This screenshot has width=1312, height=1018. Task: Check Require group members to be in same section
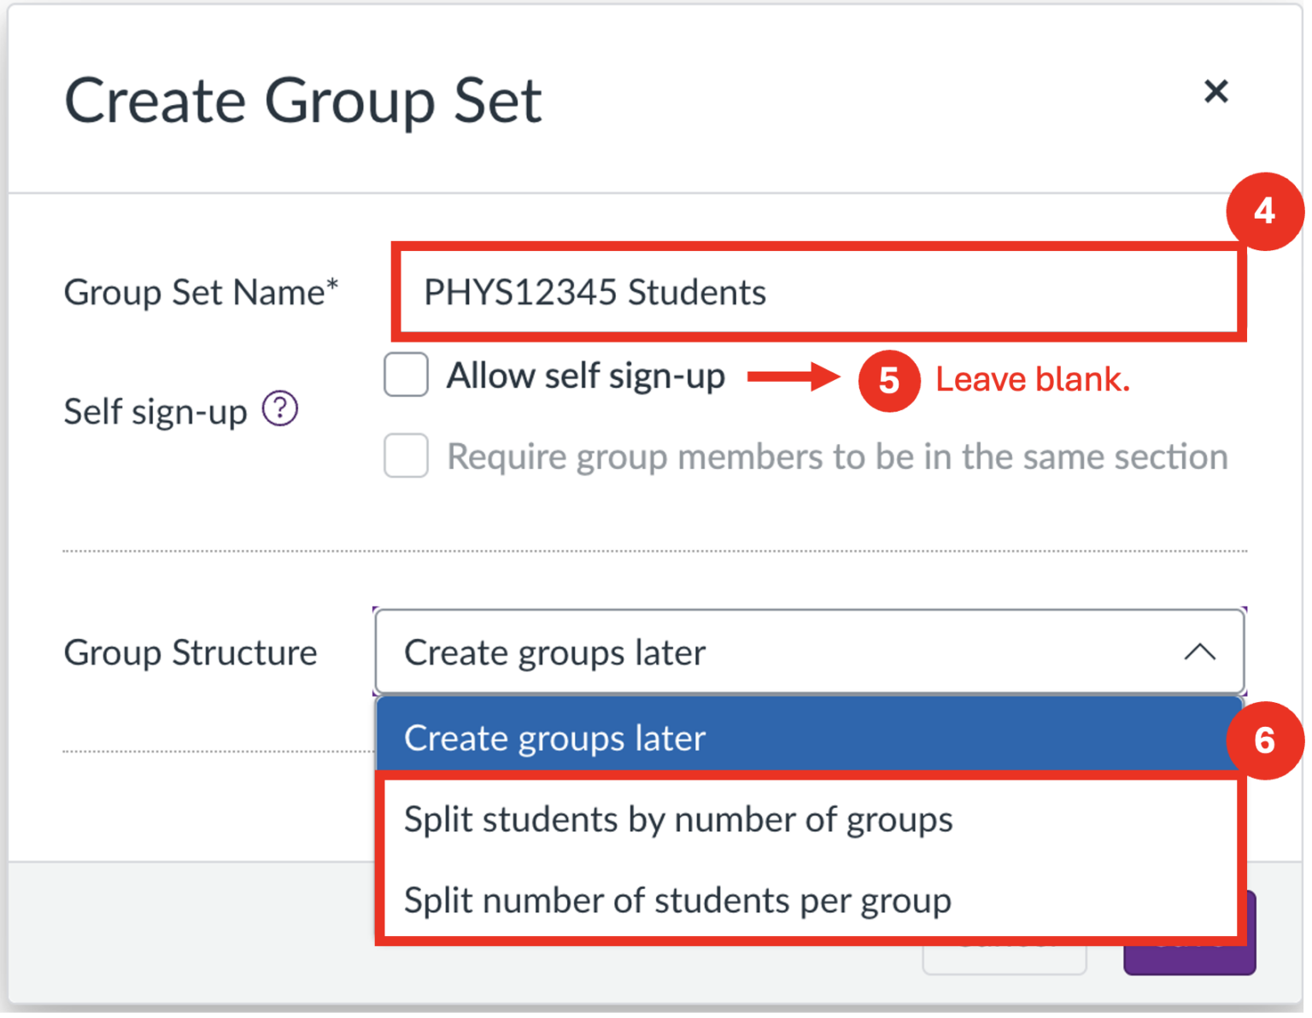point(406,456)
